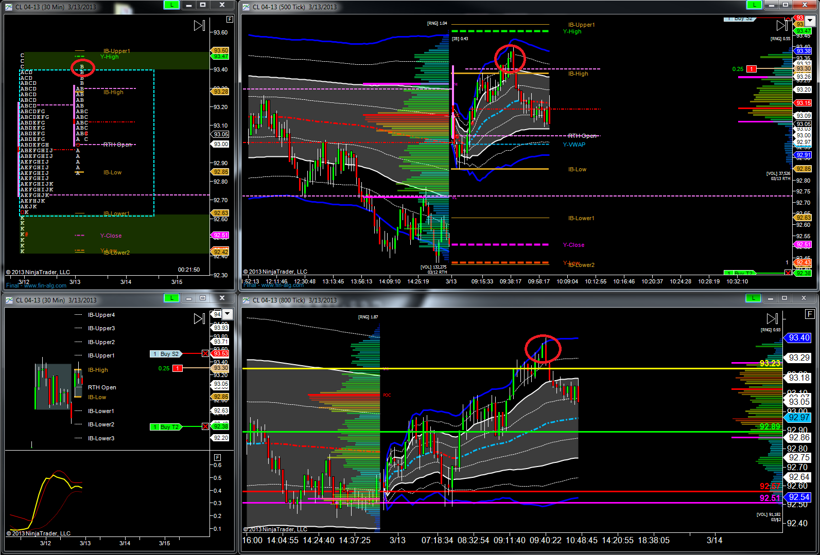820x555 pixels.
Task: Click the Y-VWAP label in 500 Tick chart
Action: pyautogui.click(x=574, y=145)
